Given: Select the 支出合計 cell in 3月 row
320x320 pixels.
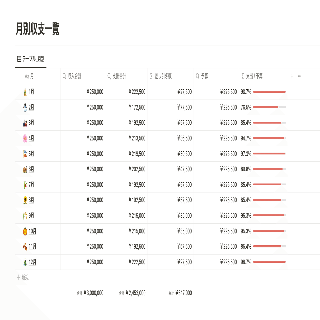Looking at the screenshot, I should point(126,123).
